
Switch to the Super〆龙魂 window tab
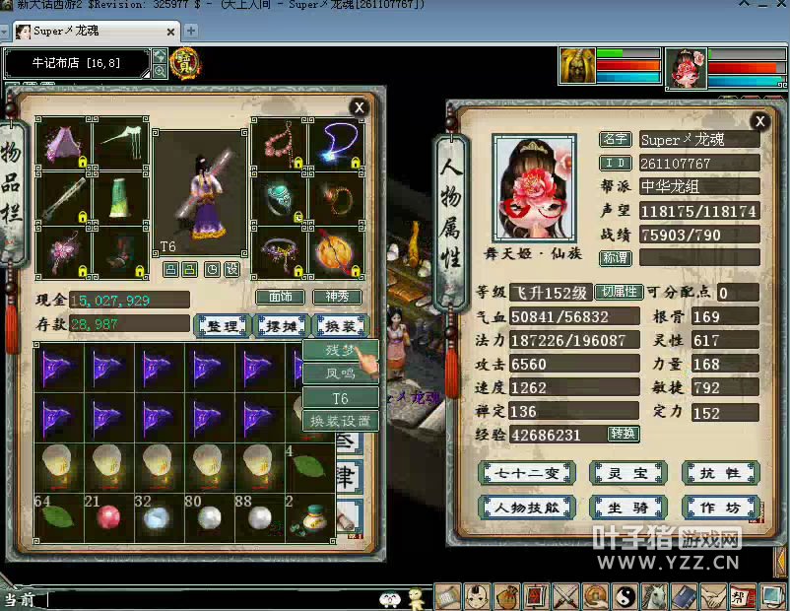pyautogui.click(x=90, y=31)
